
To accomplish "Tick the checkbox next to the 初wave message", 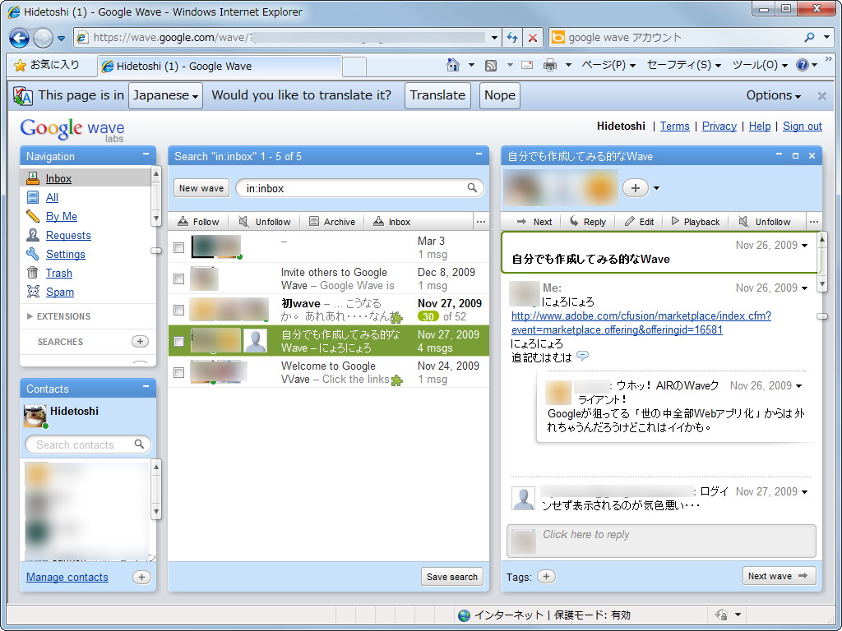I will [x=178, y=309].
